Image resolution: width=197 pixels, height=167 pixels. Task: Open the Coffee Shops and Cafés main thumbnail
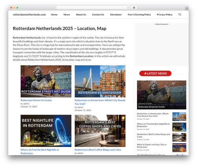tap(100, 131)
